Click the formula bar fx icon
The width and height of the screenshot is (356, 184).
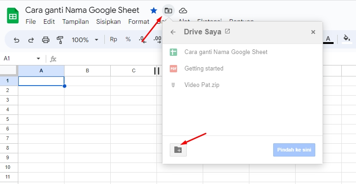pyautogui.click(x=53, y=59)
